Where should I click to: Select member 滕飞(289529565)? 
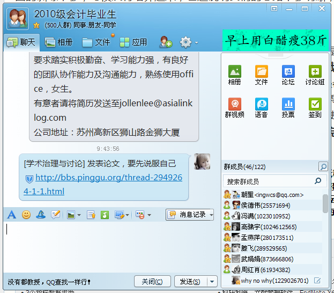click(272, 248)
